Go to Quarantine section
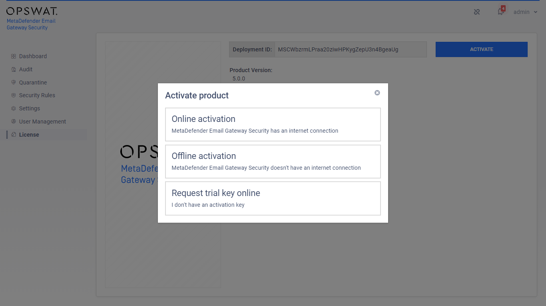The width and height of the screenshot is (546, 306). [33, 82]
